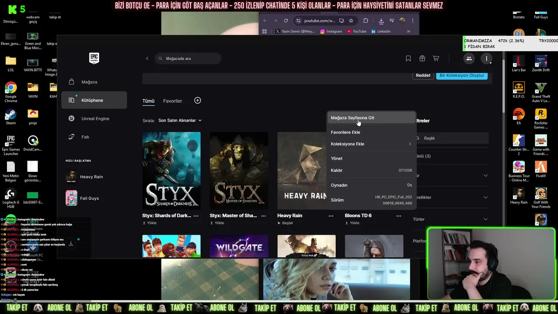558x314 pixels.
Task: Open the shopping cart icon
Action: pos(436,58)
